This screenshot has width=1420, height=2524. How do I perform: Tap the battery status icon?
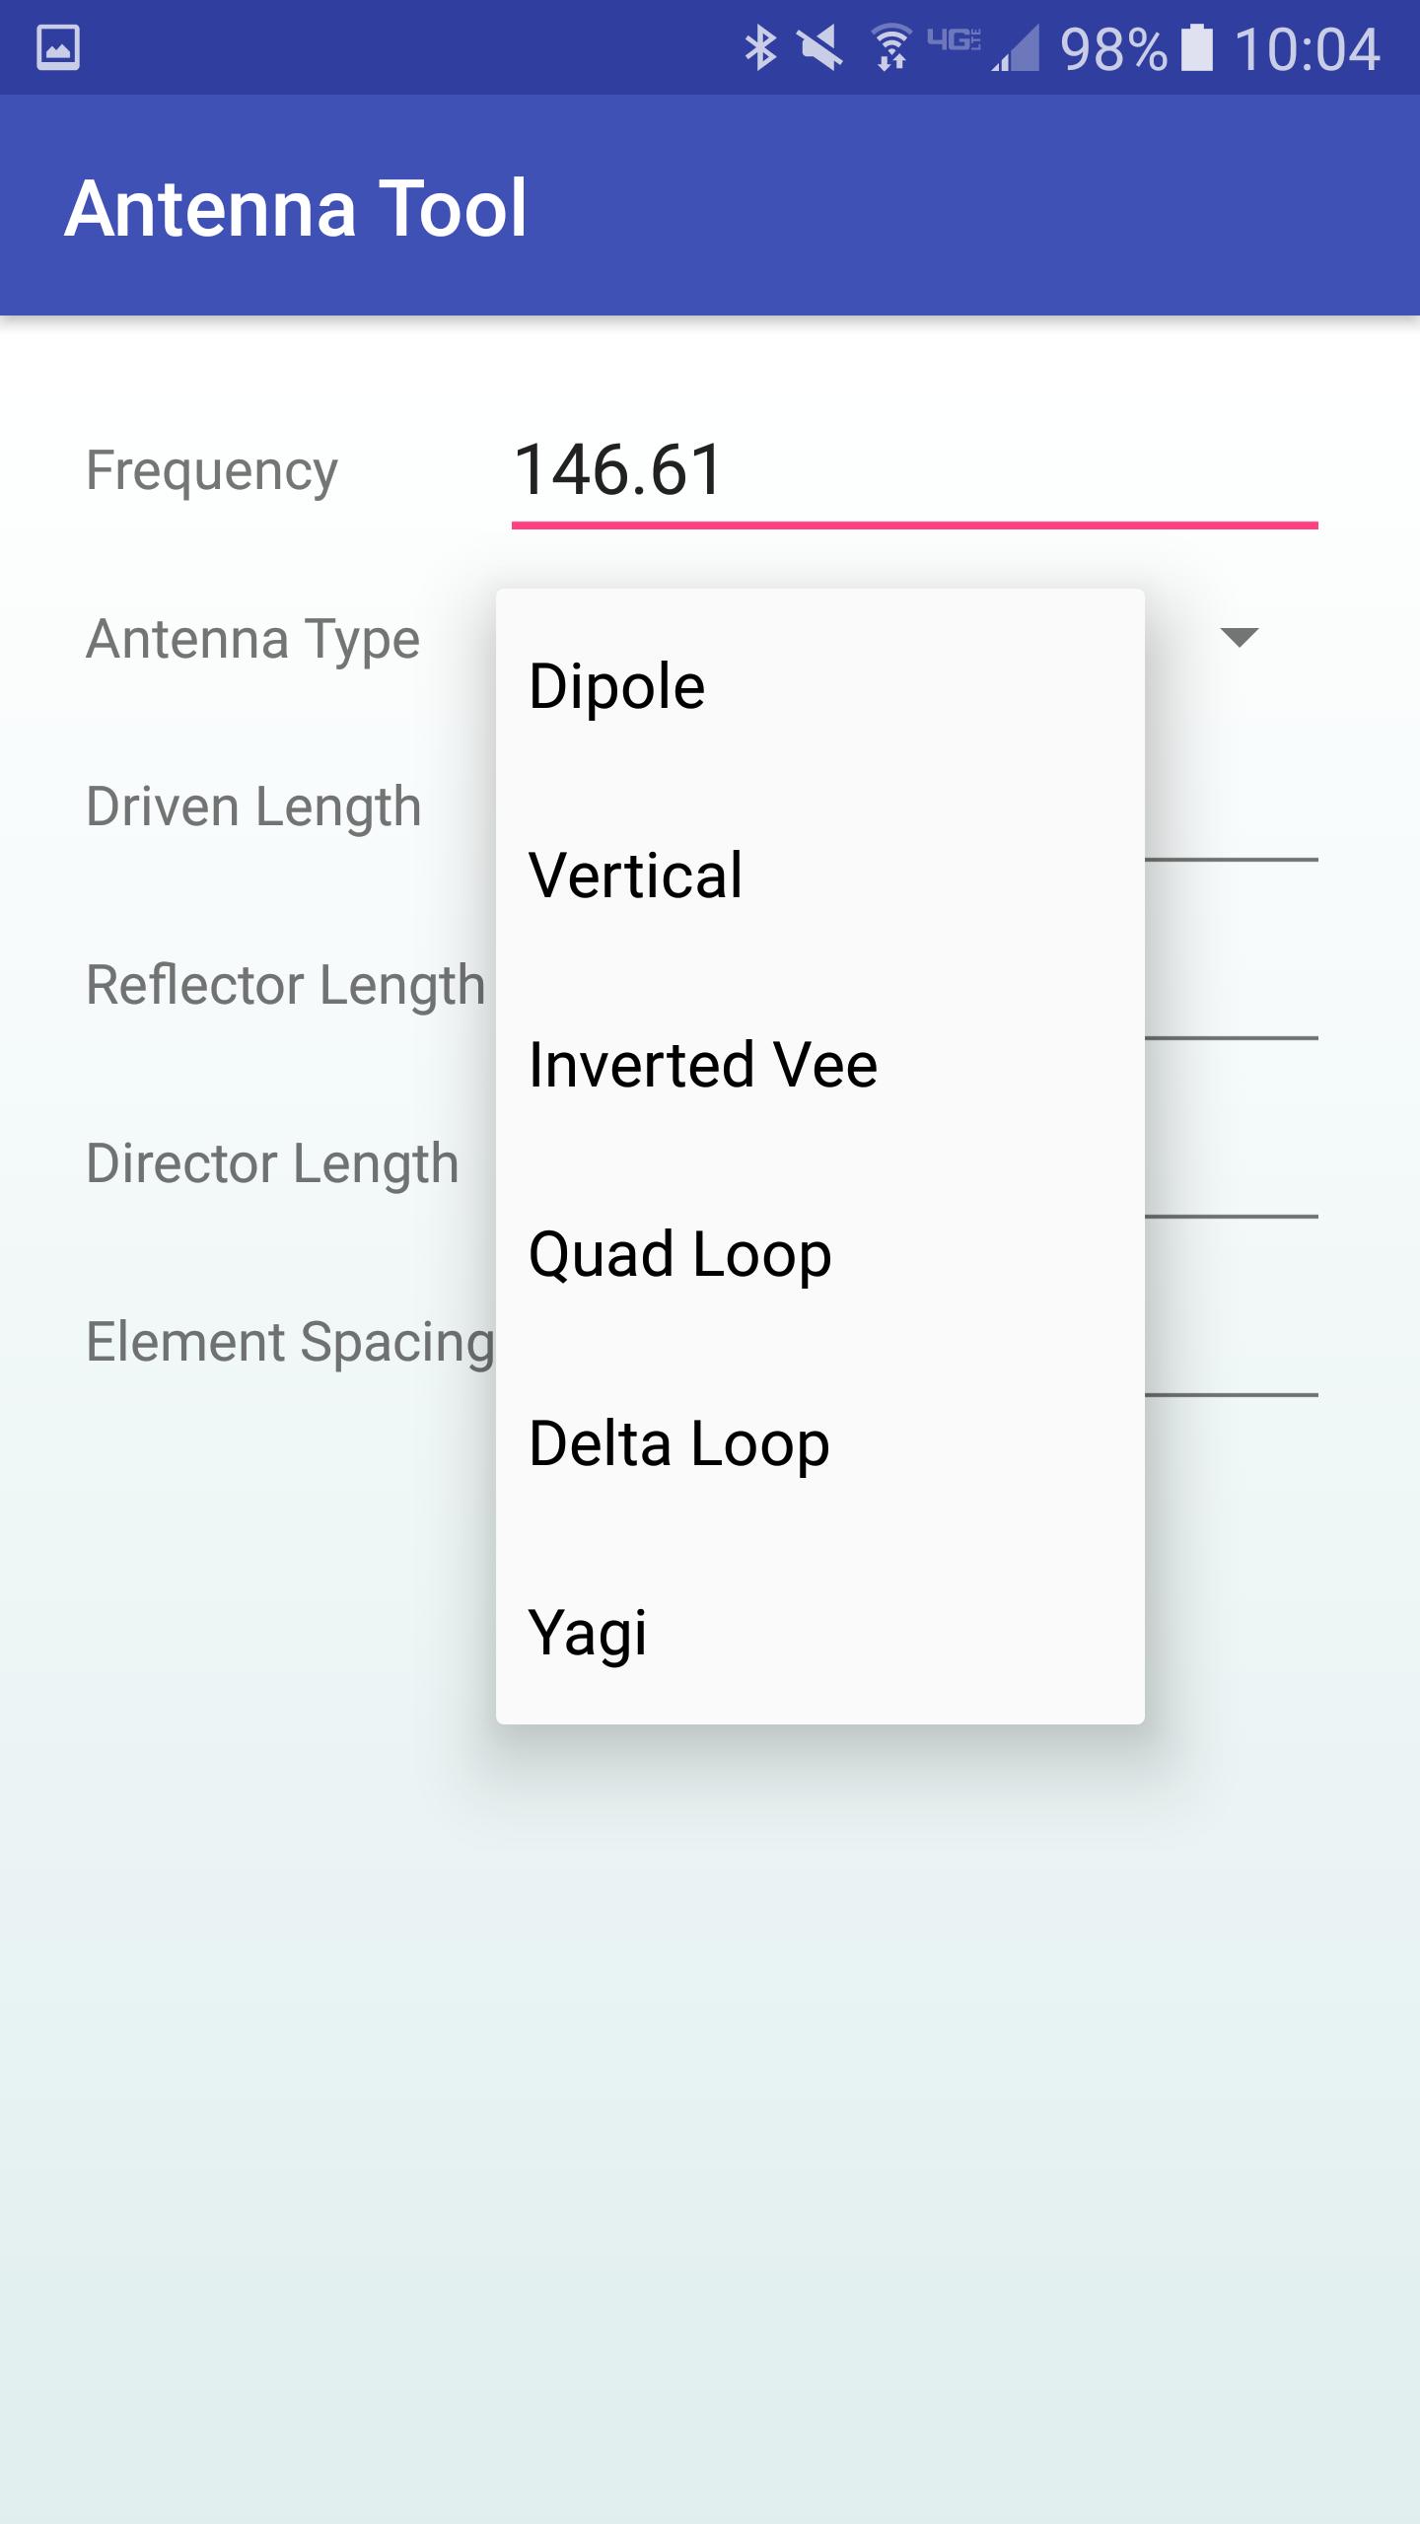[1197, 48]
